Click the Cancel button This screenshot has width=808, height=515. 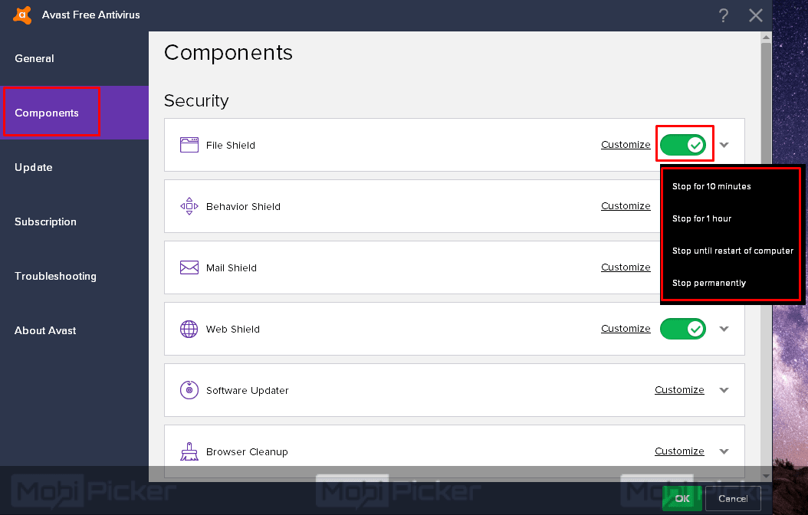point(733,498)
